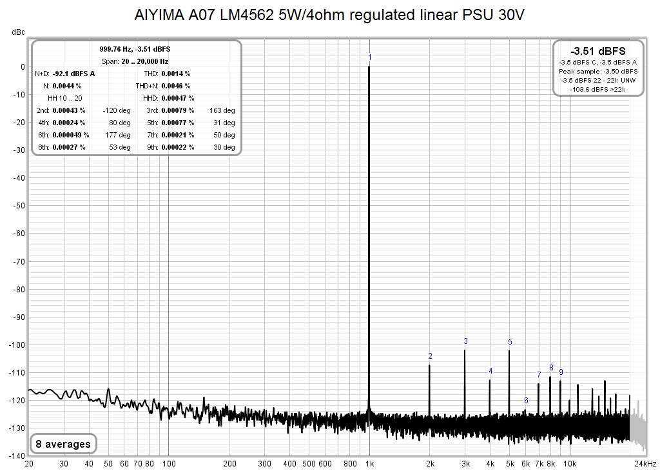The height and width of the screenshot is (471, 660).
Task: Click the 6th harmonic marker labeled 6
Action: coord(526,400)
